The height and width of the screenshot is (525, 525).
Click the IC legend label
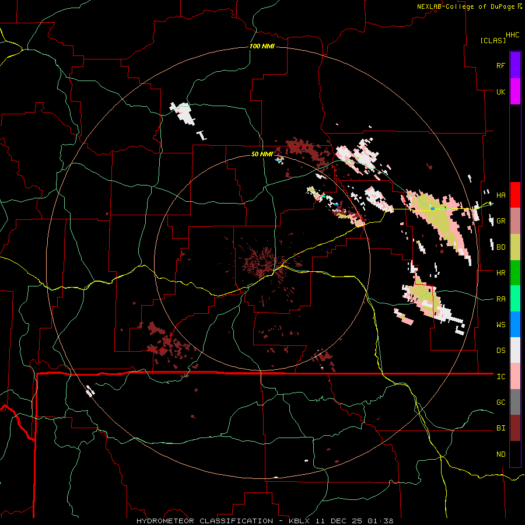(501, 377)
